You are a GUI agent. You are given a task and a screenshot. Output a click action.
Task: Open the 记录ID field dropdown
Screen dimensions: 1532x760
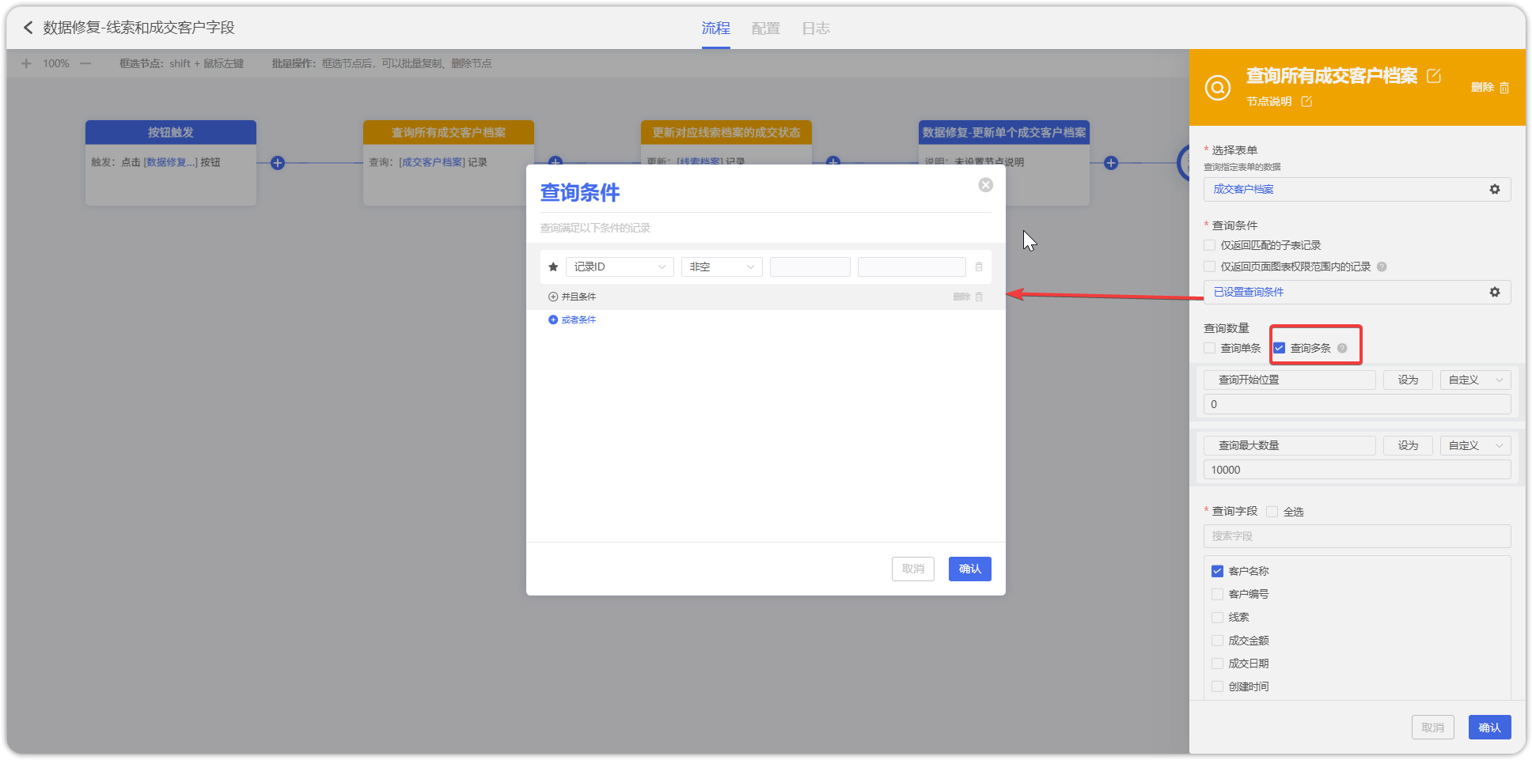pos(620,267)
